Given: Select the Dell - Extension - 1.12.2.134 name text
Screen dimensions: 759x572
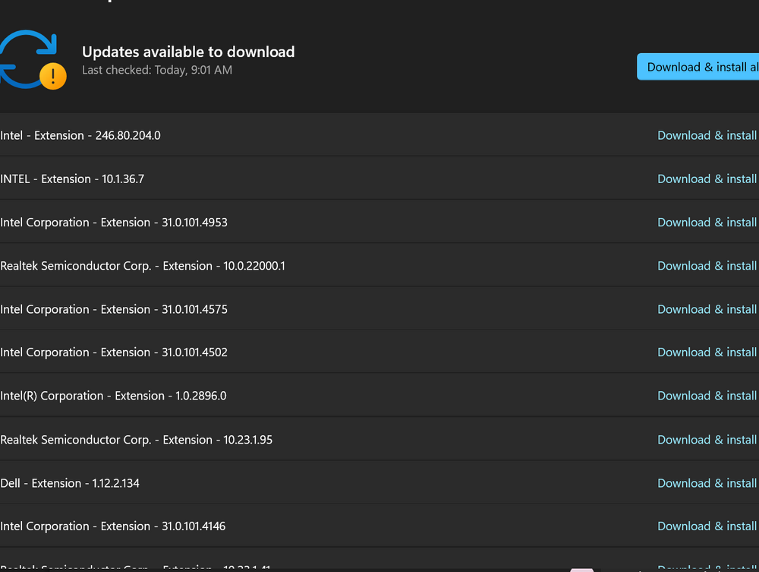Looking at the screenshot, I should [70, 483].
